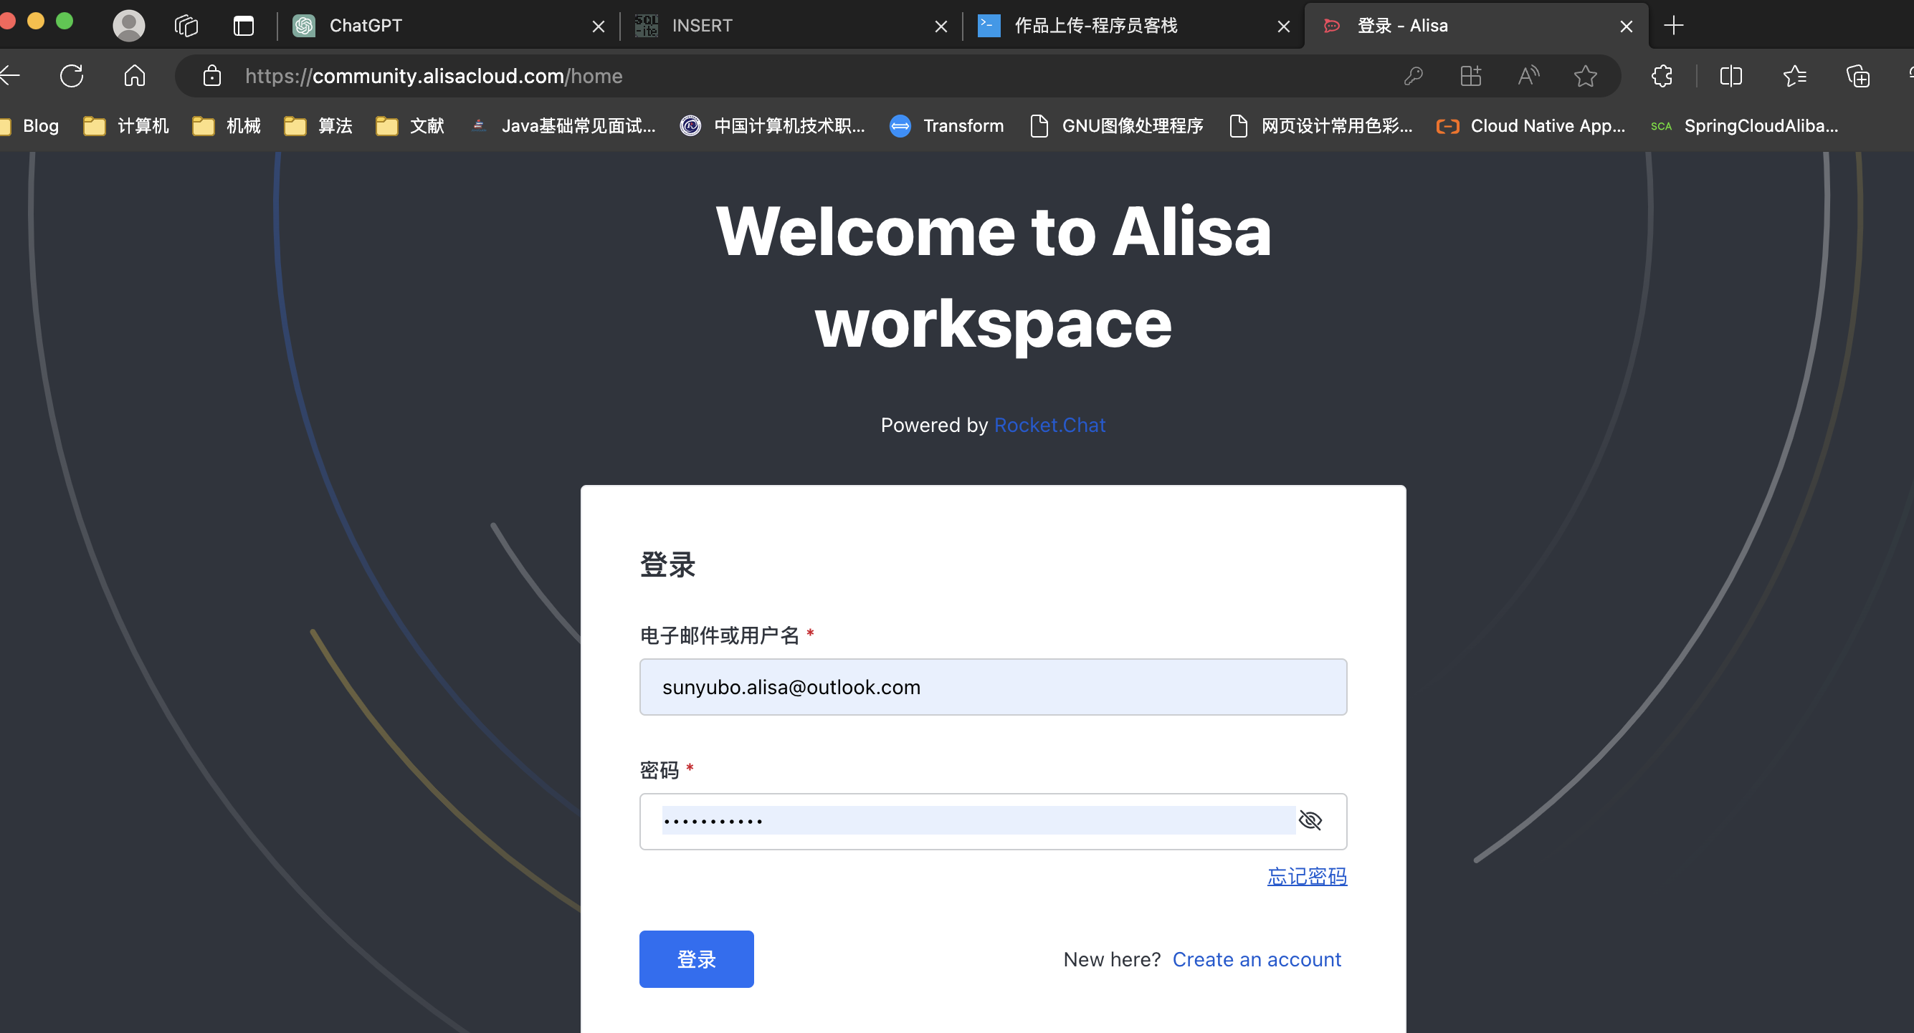The height and width of the screenshot is (1033, 1914).
Task: Click the Rocket.Chat link
Action: click(x=1049, y=425)
